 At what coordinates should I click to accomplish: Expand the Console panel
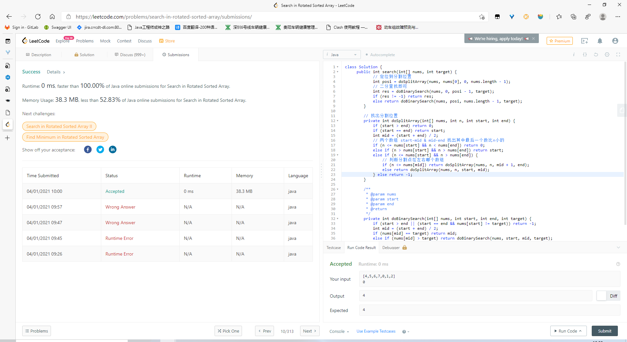[x=339, y=331]
